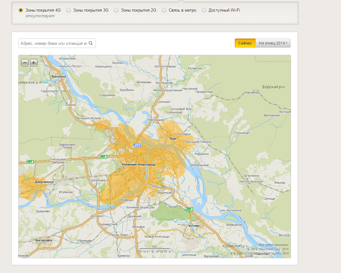
Task: Click the 'Безводное' map label
Action: [234, 225]
